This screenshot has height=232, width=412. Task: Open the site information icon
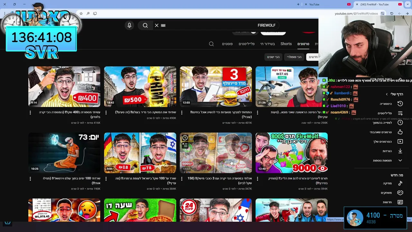382,14
